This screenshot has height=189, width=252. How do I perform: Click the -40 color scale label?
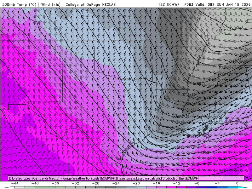[x=35, y=183]
